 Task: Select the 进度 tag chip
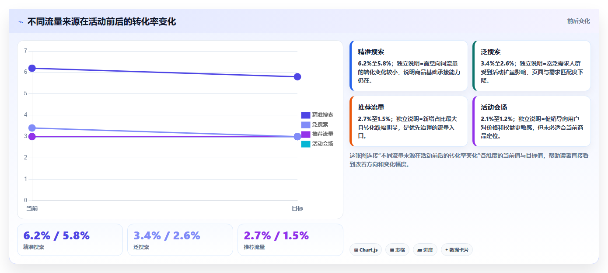[x=425, y=250]
